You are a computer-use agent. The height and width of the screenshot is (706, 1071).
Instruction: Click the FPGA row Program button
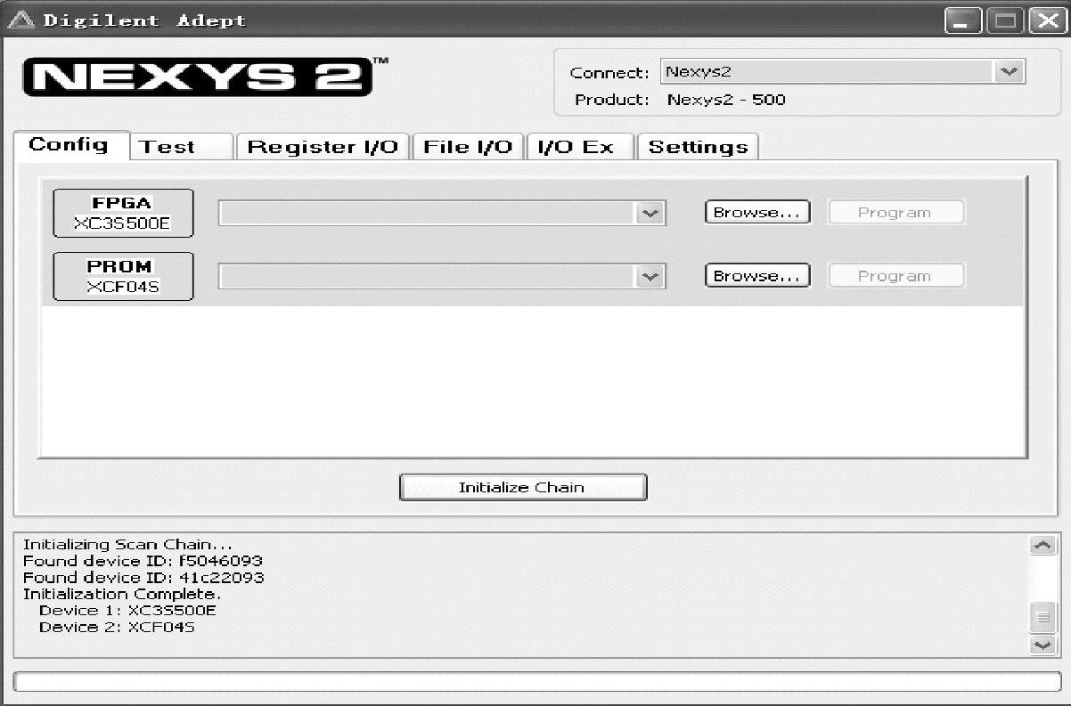click(895, 213)
